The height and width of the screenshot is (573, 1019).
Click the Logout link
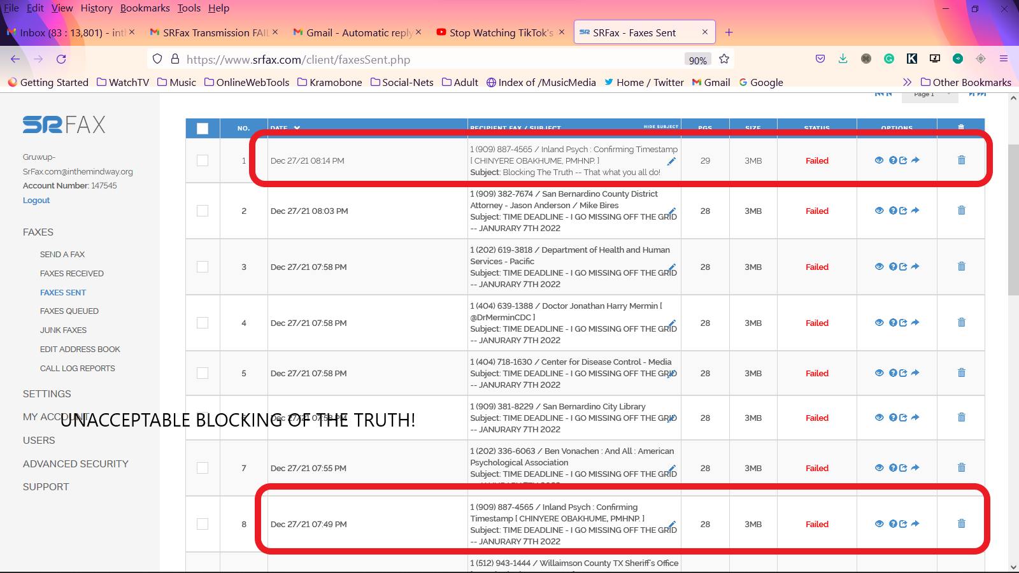[36, 200]
